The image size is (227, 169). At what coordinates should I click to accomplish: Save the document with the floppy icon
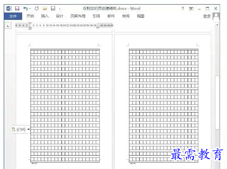click(17, 8)
